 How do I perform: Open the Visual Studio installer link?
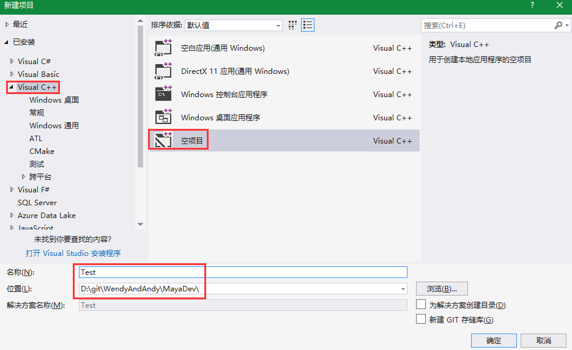point(73,253)
